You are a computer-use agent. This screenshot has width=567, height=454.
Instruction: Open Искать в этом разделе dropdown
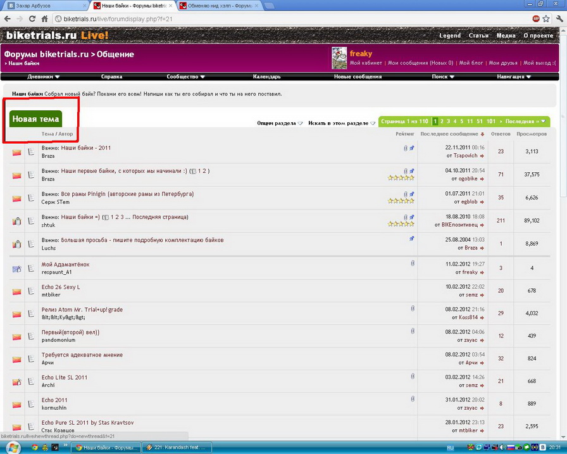pyautogui.click(x=342, y=123)
